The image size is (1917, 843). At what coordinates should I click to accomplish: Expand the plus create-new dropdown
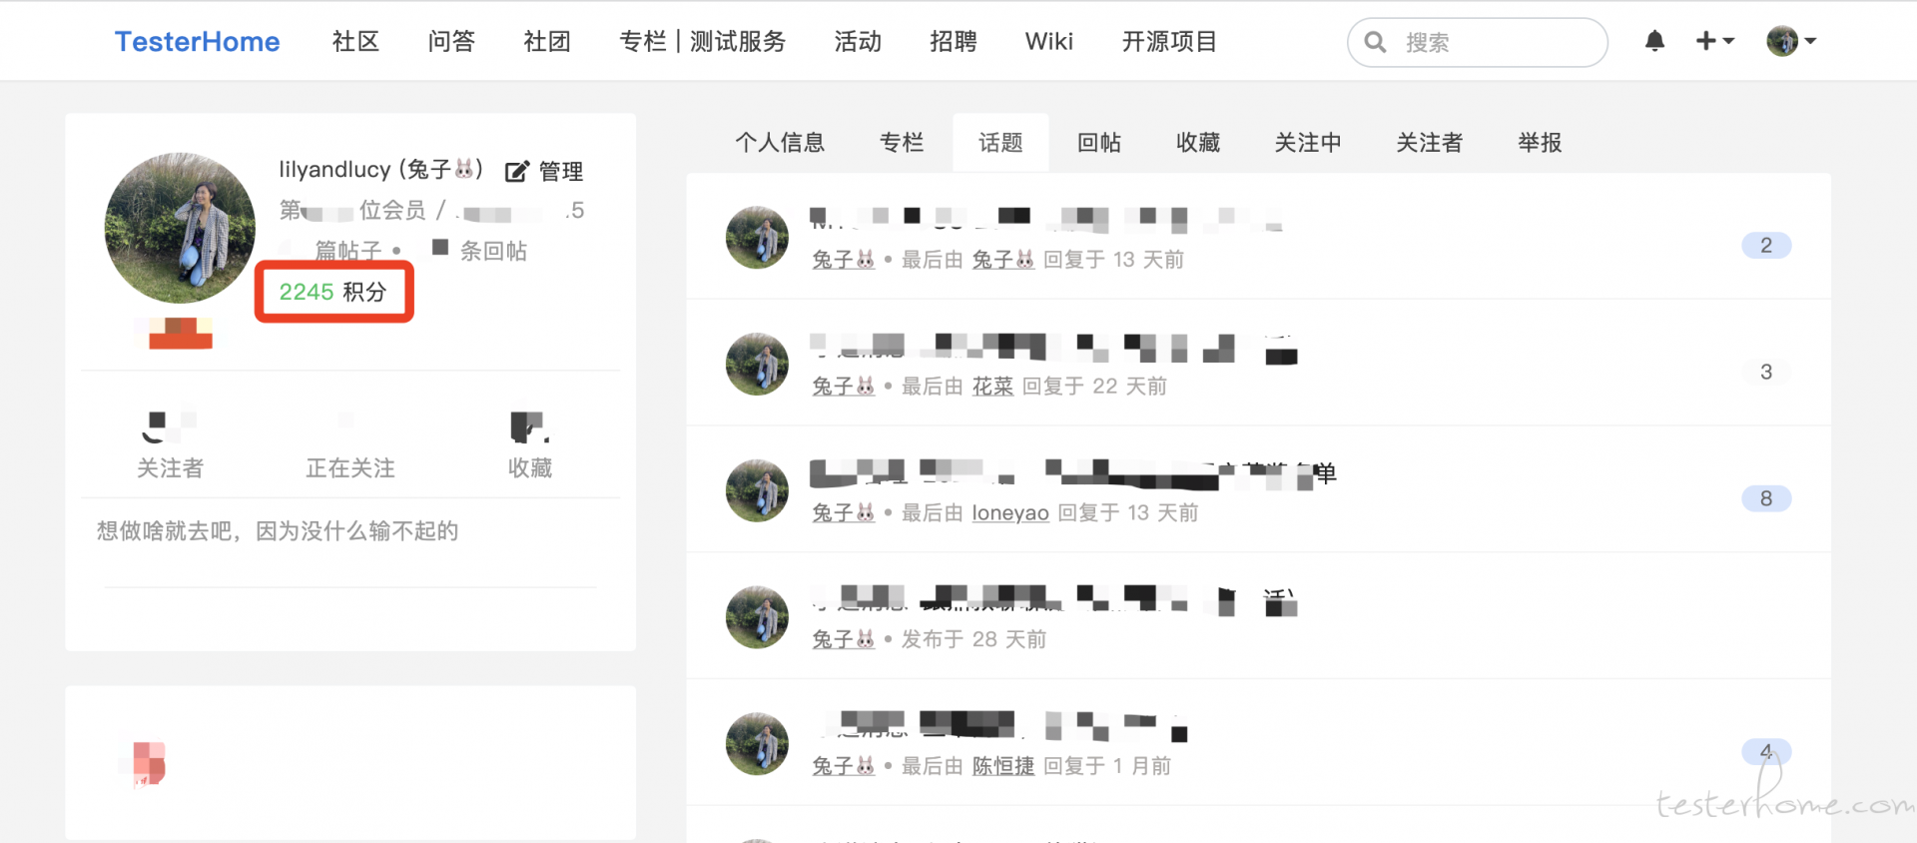(x=1715, y=41)
